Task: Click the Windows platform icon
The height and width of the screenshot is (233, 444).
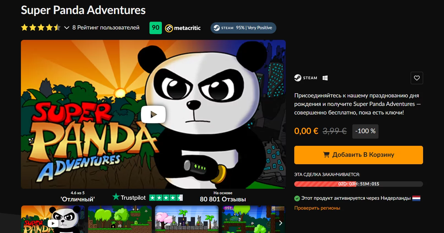Action: 325,78
